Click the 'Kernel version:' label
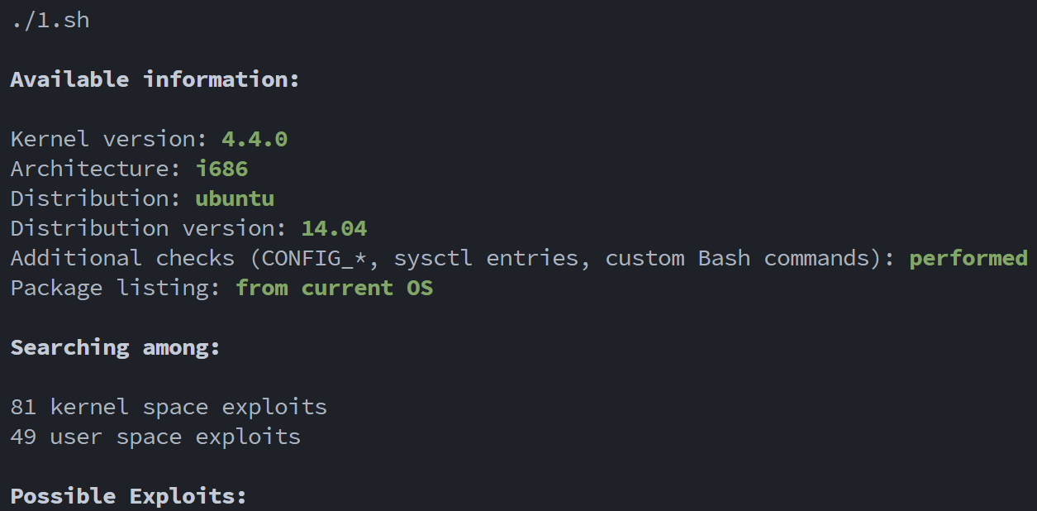 pos(109,139)
